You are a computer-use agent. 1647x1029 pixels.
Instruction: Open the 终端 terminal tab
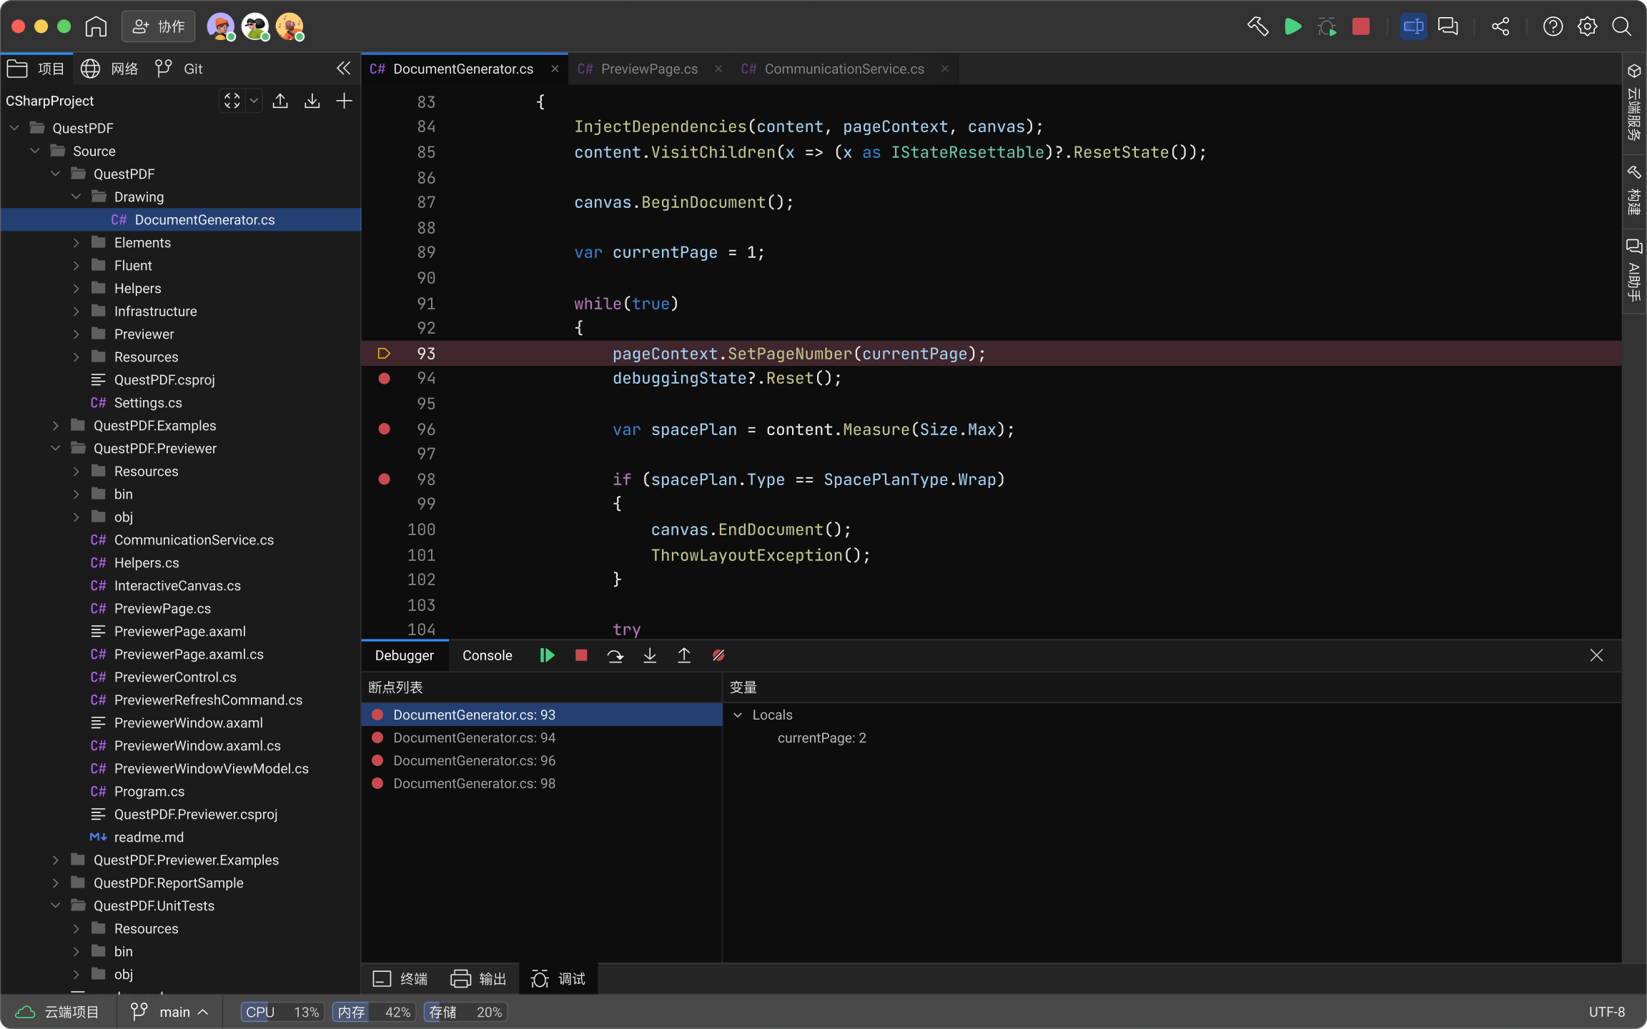click(400, 978)
